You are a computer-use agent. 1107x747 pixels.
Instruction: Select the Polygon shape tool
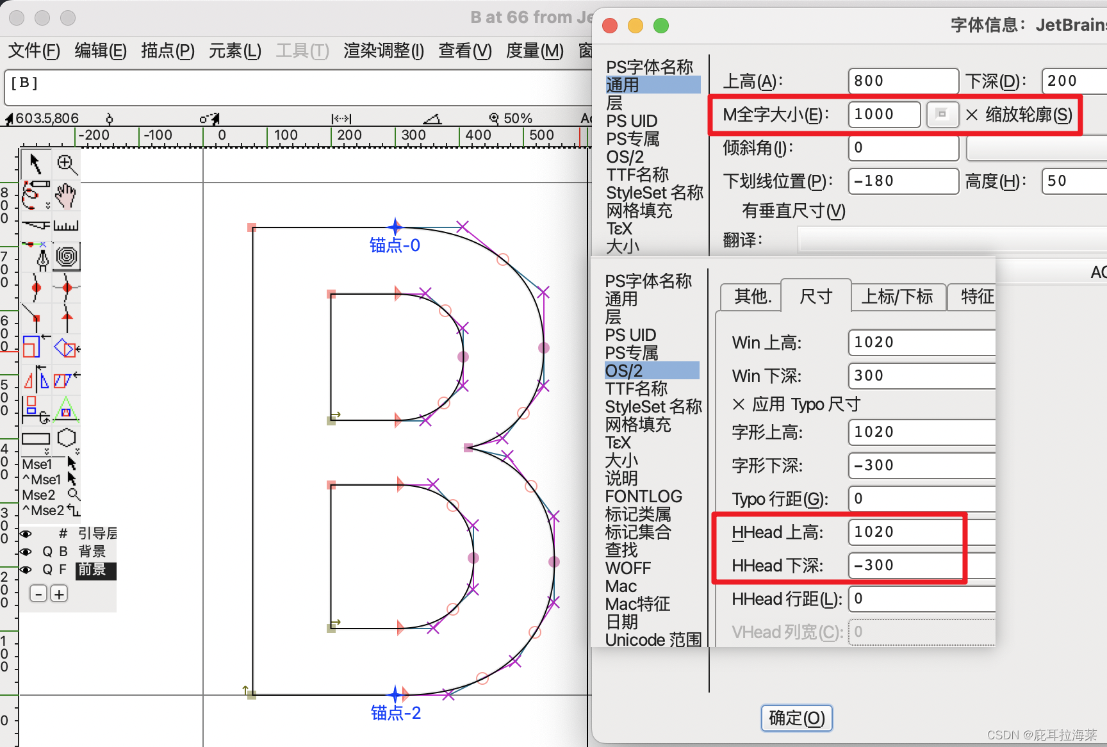(x=66, y=439)
